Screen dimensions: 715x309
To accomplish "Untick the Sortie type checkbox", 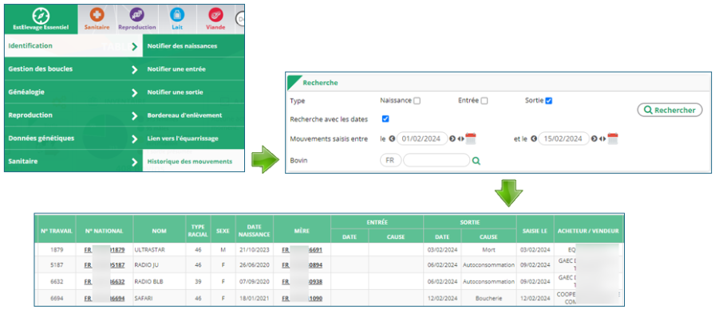I will [549, 100].
